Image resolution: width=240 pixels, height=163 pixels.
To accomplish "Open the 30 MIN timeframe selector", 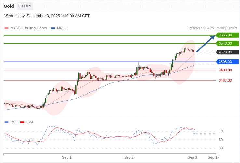I will pos(25,6).
